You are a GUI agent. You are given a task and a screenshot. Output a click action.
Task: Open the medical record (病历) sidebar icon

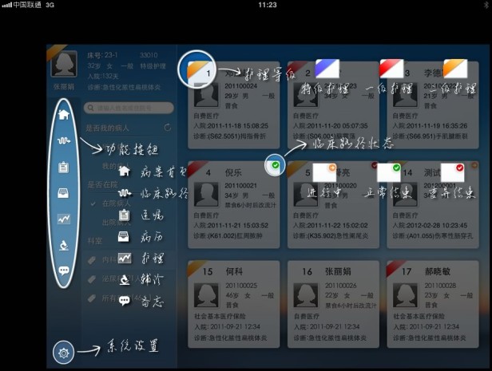point(64,192)
